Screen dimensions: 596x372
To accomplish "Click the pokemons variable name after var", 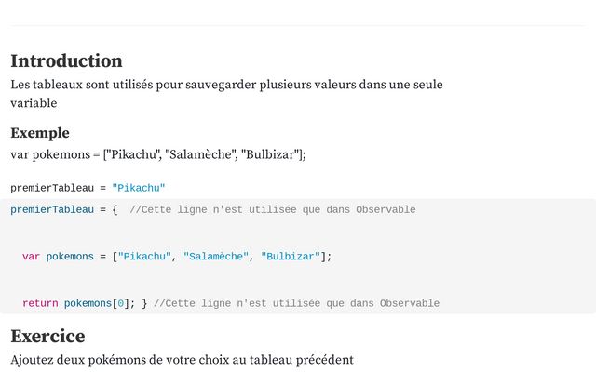I will click(x=70, y=257).
